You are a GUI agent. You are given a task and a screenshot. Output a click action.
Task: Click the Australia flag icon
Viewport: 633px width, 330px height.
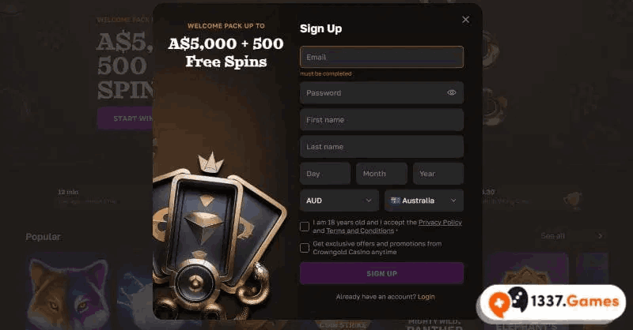click(x=395, y=201)
